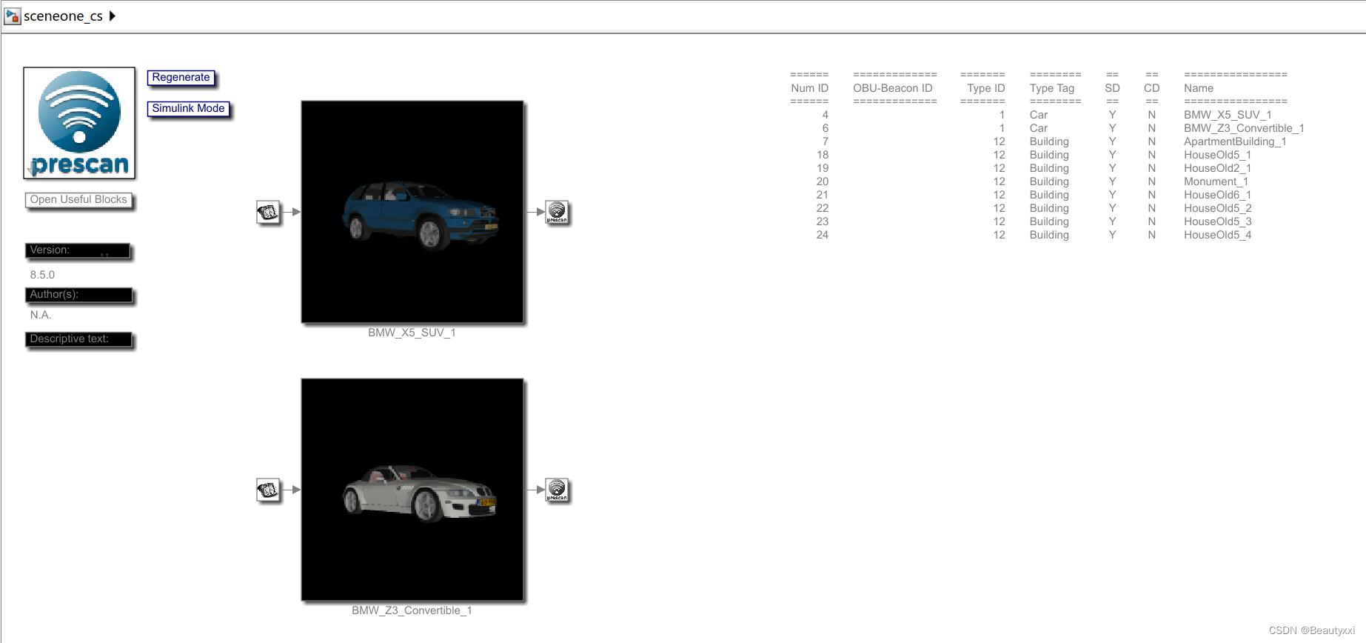Viewport: 1366px width, 643px height.
Task: Click the Open Useful Blocks button
Action: [78, 200]
